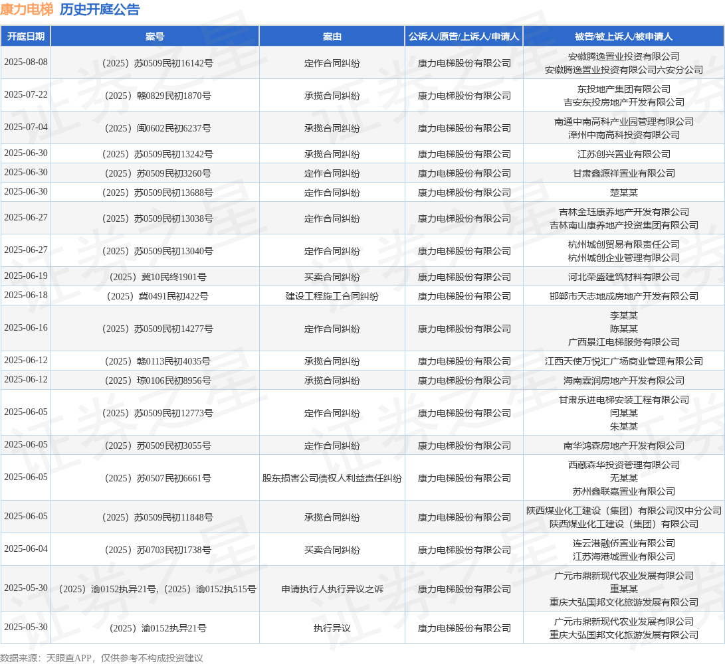
Task: Click defendant 楚某某
Action: 624,193
